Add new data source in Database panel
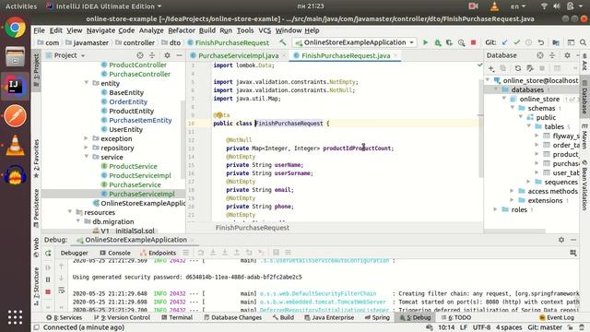 pos(491,68)
